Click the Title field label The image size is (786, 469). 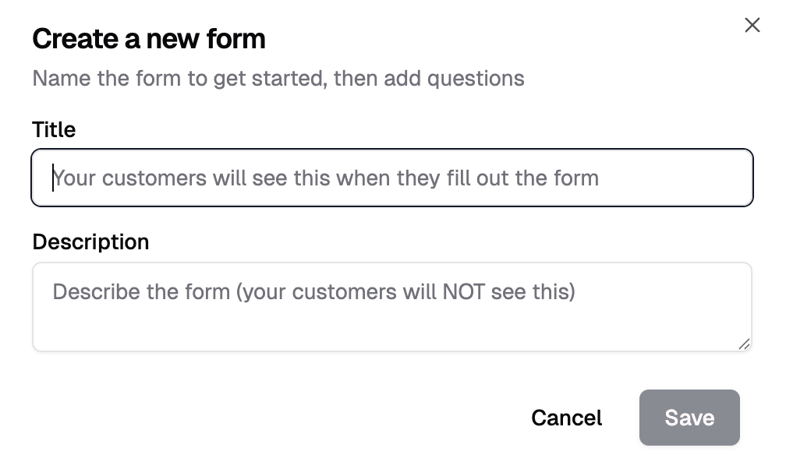point(54,129)
